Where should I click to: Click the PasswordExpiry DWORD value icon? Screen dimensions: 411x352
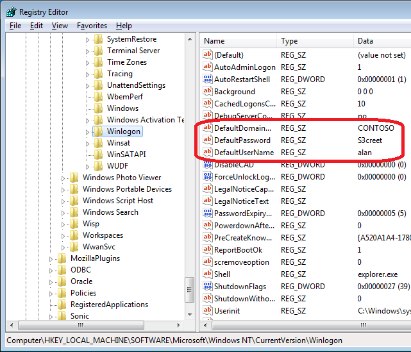tap(207, 214)
